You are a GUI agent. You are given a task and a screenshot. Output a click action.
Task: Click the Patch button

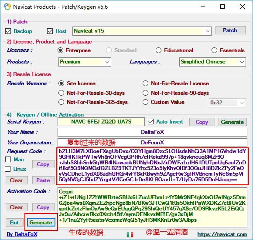[x=230, y=30]
